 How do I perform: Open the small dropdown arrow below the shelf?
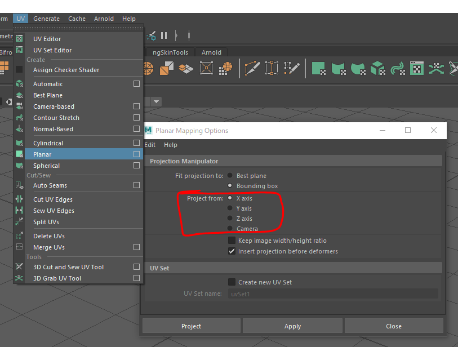coord(156,101)
